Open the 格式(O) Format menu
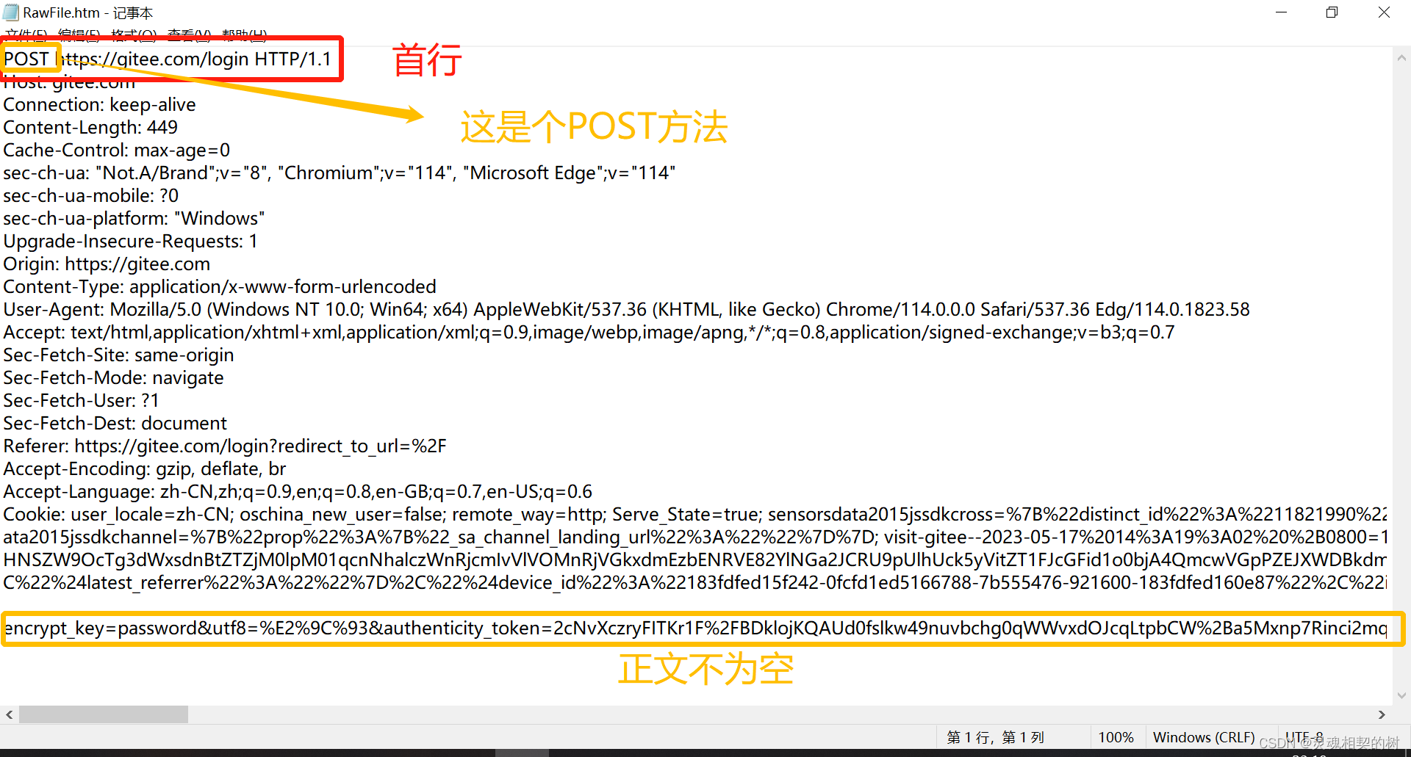This screenshot has width=1411, height=757. 134,35
